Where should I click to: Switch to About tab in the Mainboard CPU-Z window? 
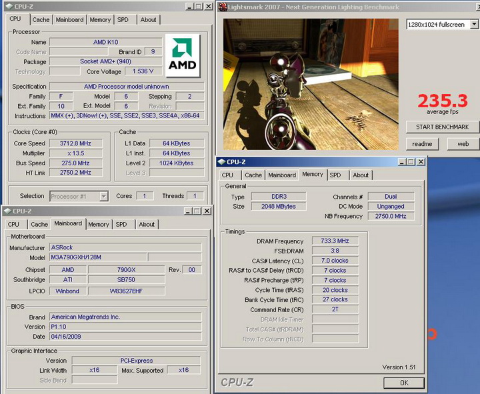coord(147,225)
